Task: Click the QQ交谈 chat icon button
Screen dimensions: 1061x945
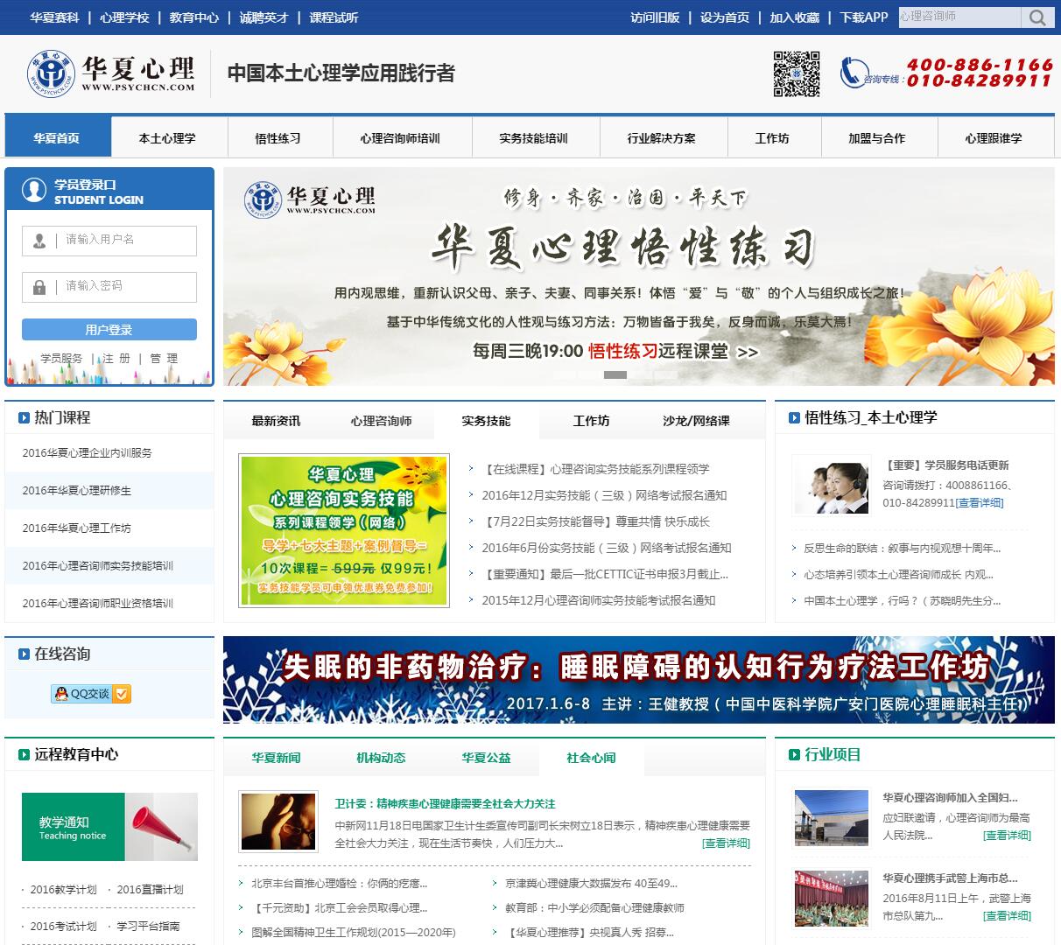Action: point(91,694)
